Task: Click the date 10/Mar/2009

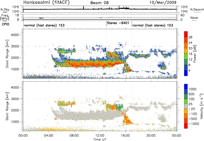Action: (x=163, y=2)
